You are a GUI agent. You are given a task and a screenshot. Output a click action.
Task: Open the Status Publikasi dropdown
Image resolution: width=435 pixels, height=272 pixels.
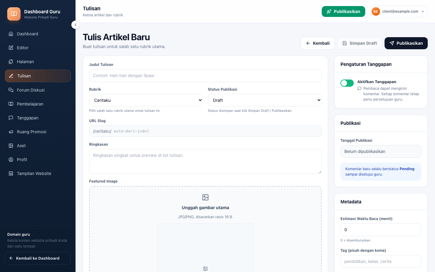[265, 100]
